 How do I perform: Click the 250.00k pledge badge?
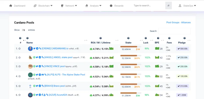pyautogui.click(x=183, y=58)
